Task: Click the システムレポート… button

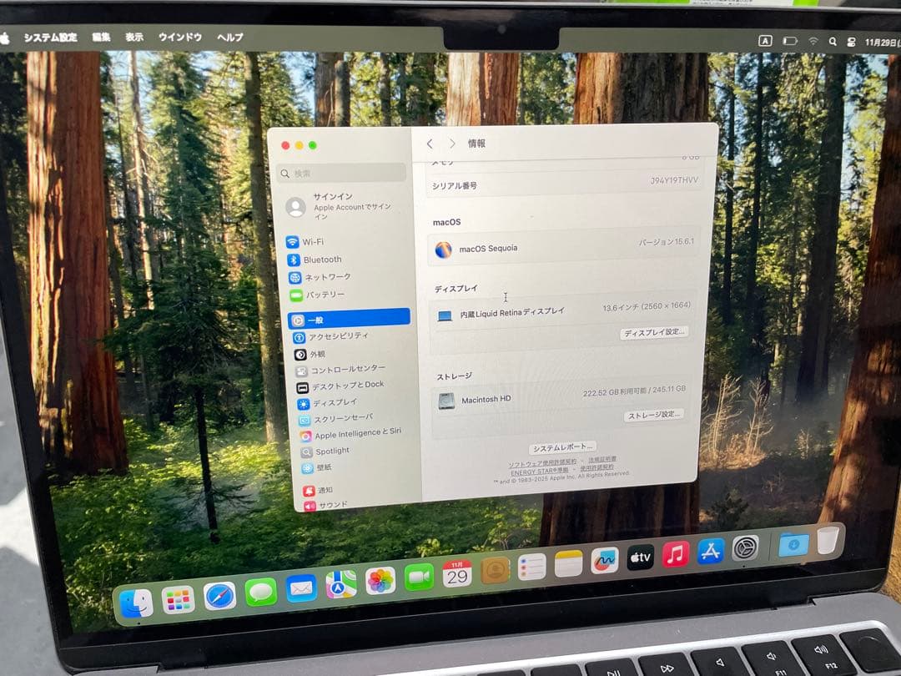Action: pos(564,446)
